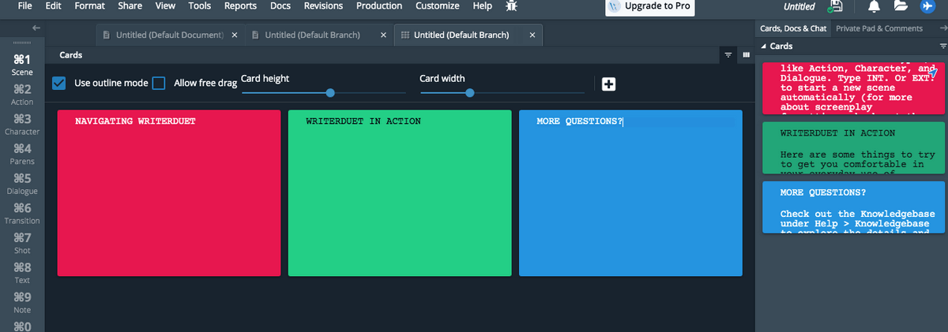Collapse the Cards section triangle
The width and height of the screenshot is (948, 332).
coord(763,47)
